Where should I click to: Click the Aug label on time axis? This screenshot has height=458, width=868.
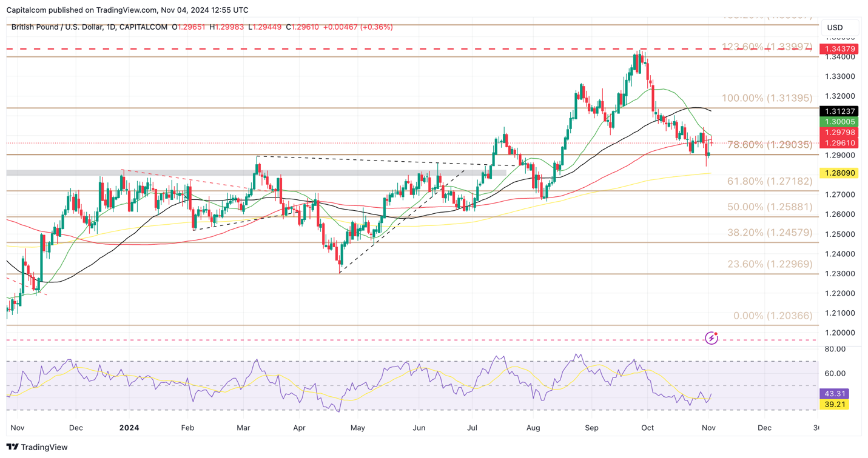tap(533, 428)
